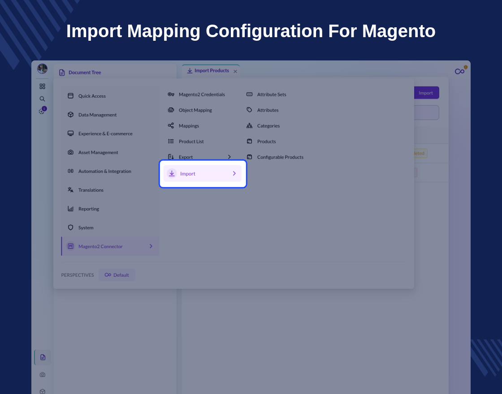Click the Reporting bar chart icon

[71, 209]
